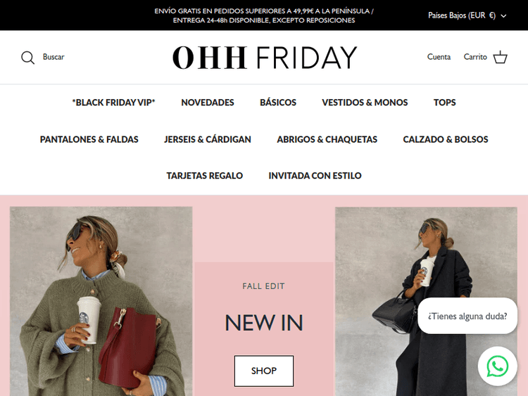View ABRIGOS & CHAQUETAS category
The width and height of the screenshot is (528, 396).
tap(327, 139)
